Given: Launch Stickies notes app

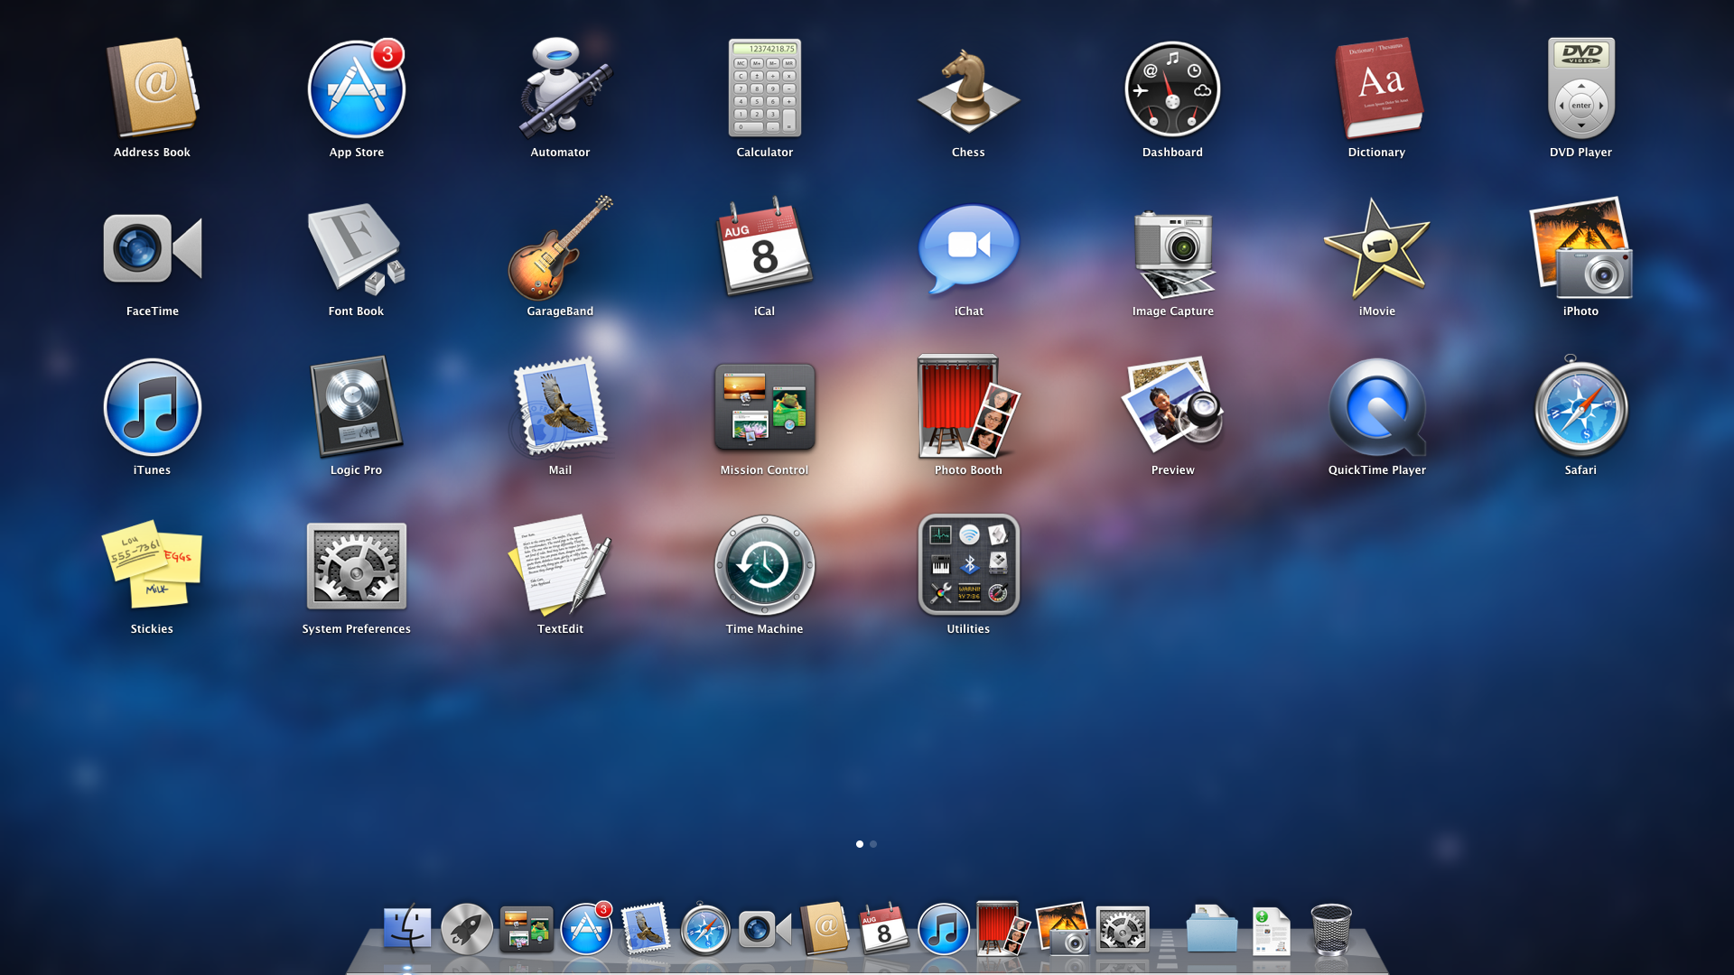Looking at the screenshot, I should (x=152, y=564).
